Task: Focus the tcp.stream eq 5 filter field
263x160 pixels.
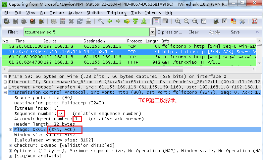Action: point(86,32)
